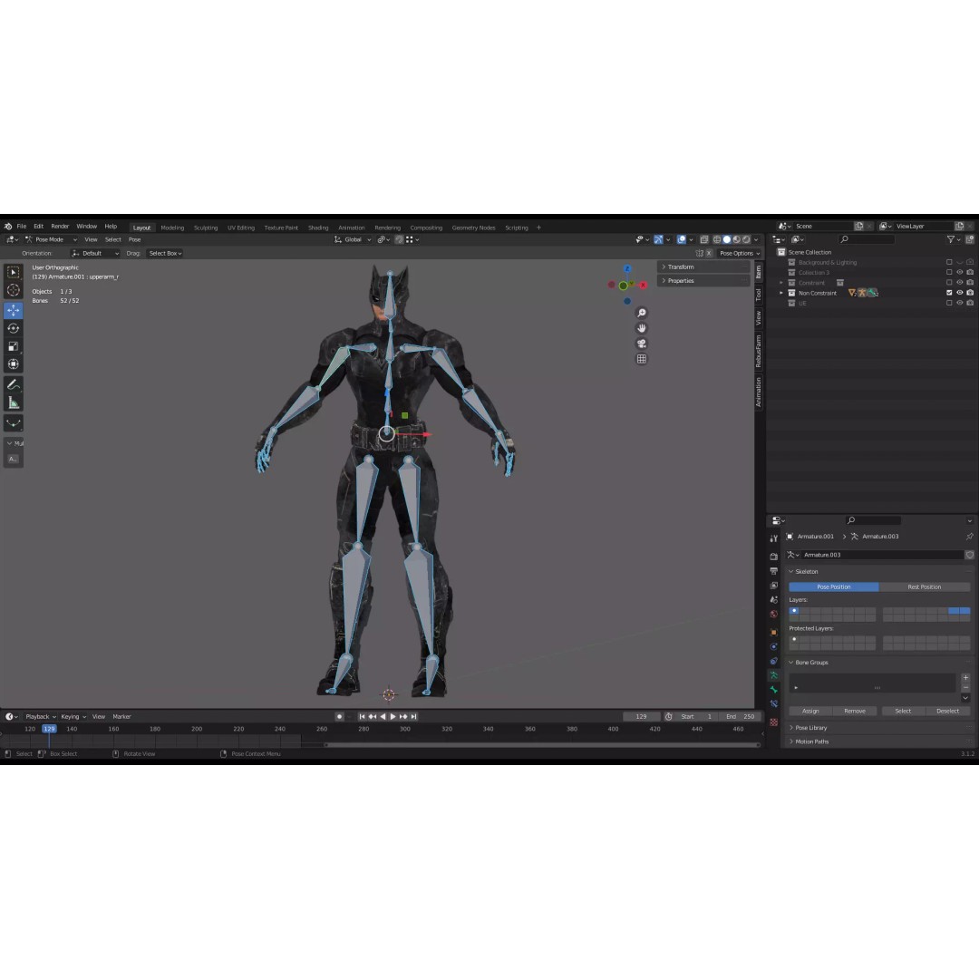Open the Render properties tab icon

(x=773, y=556)
